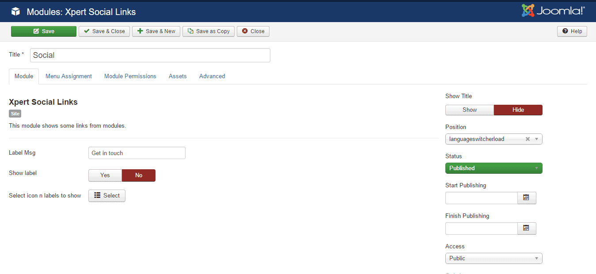
Task: Open the Help button
Action: coord(572,31)
